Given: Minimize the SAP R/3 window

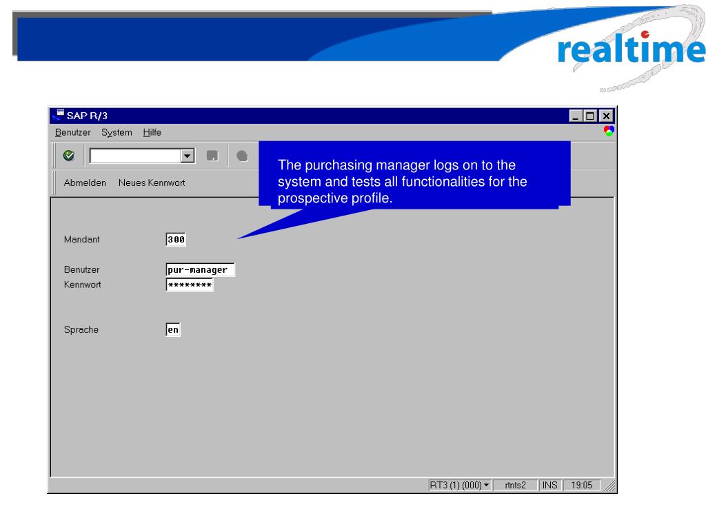Looking at the screenshot, I should (x=575, y=116).
